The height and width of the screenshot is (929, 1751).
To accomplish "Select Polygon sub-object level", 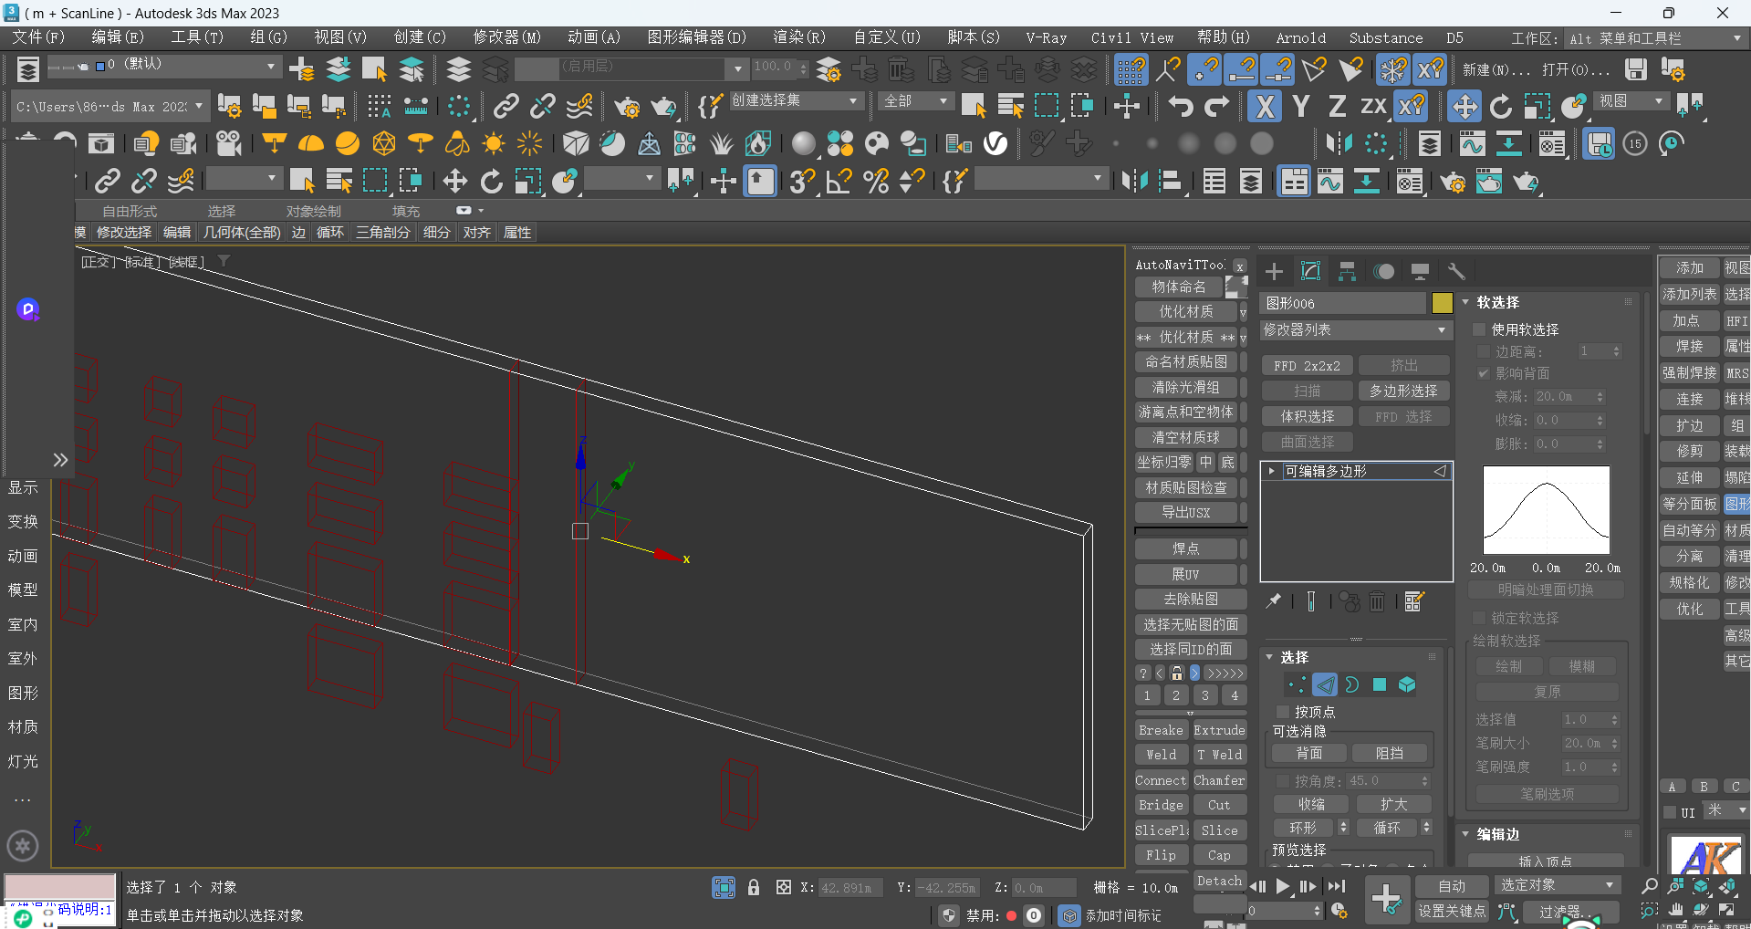I will point(1380,684).
